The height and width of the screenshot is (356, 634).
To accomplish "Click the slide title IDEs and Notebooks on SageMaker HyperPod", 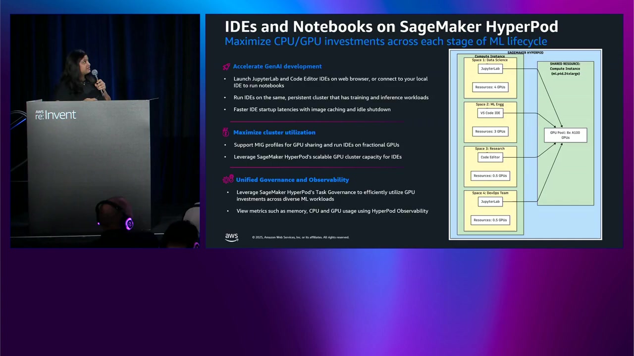I will tap(391, 26).
